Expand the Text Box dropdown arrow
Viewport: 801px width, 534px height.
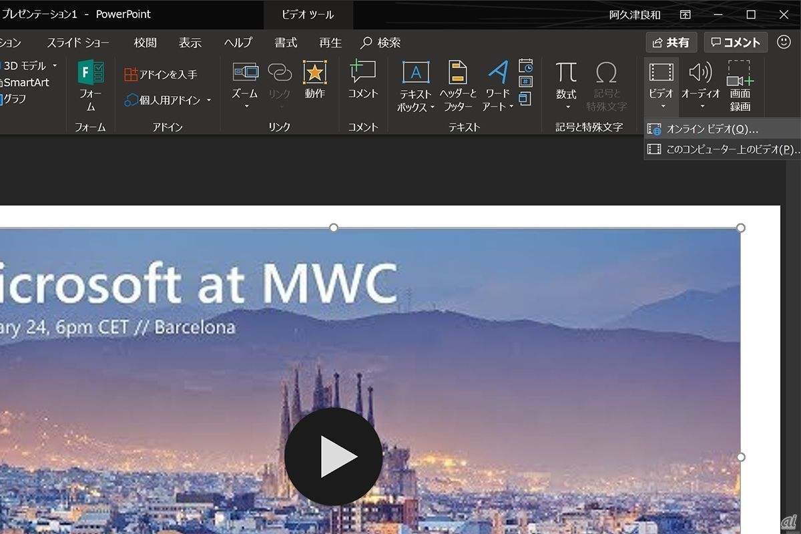point(432,107)
